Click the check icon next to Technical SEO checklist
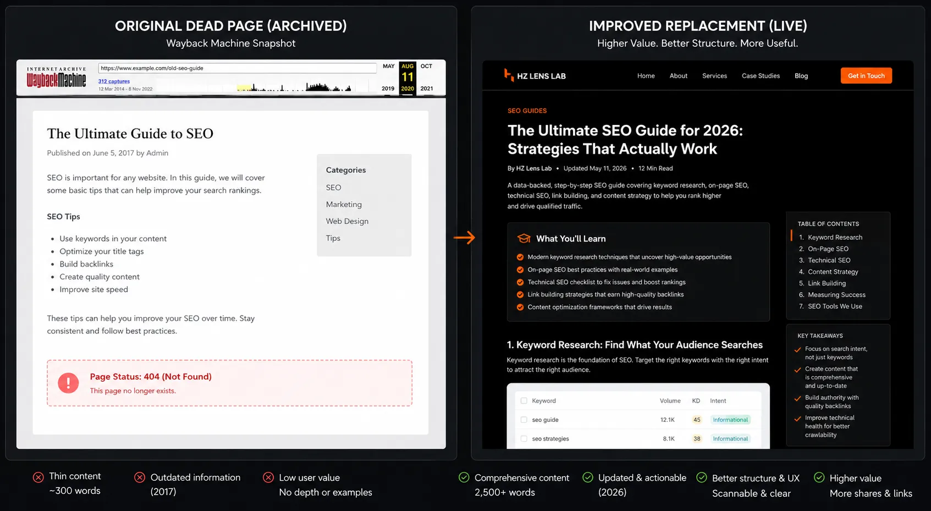Screen dimensions: 931x511 [x=520, y=282]
